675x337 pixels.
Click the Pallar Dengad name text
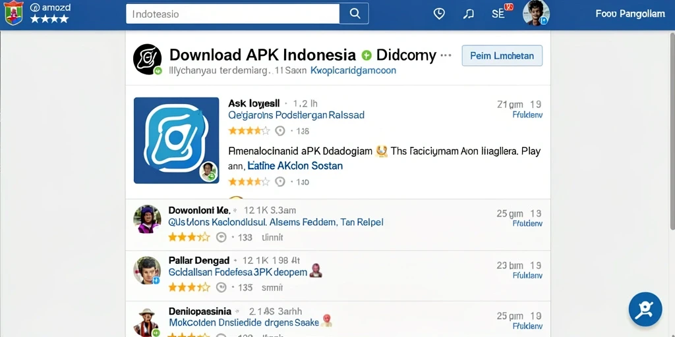point(199,261)
